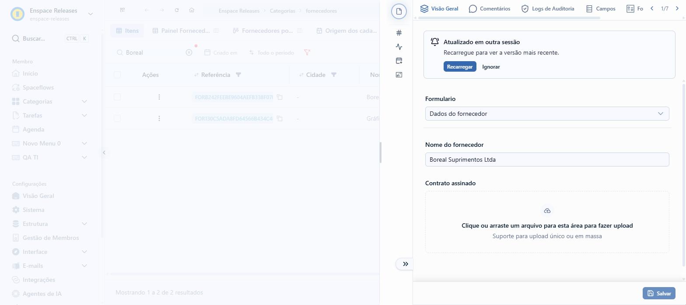Screen dimensions: 686x305
Task: Switch to the Visão Geral tab
Action: pos(439,8)
